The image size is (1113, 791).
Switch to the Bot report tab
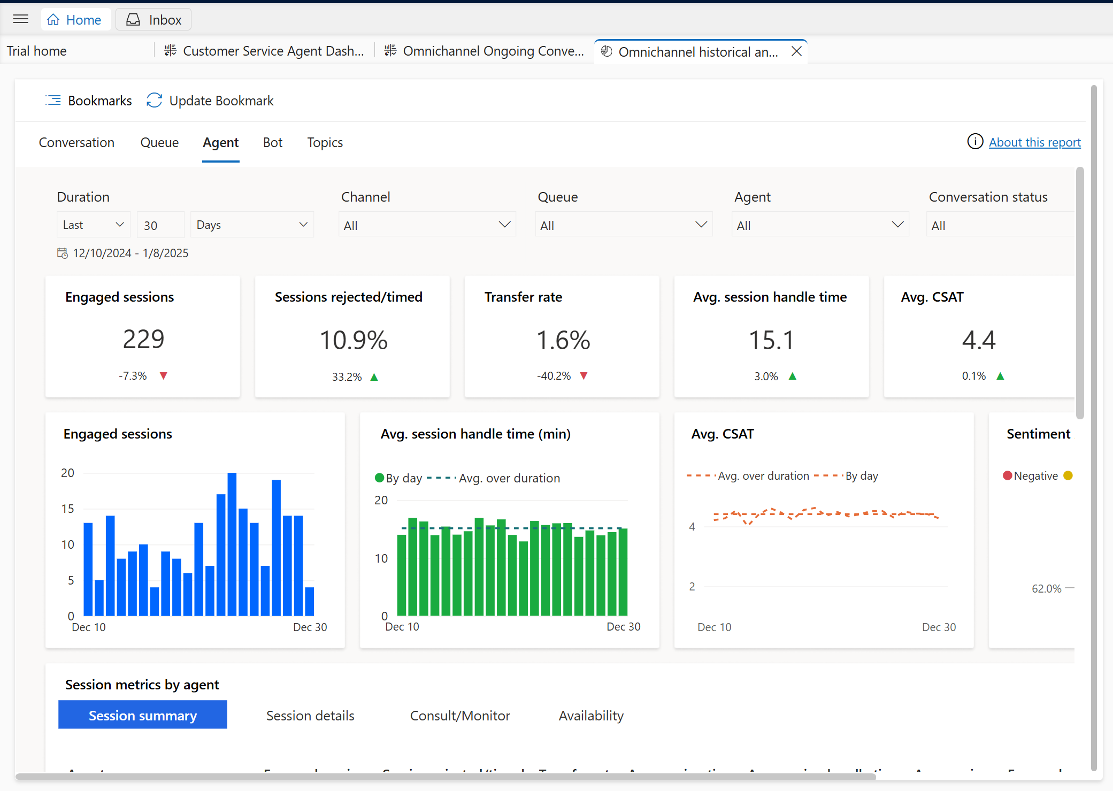273,143
